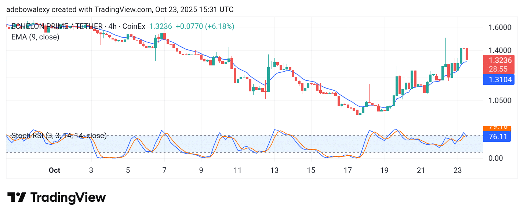
Task: Click the ECHELON PRIME / TETHER symbol title
Action: click(57, 26)
